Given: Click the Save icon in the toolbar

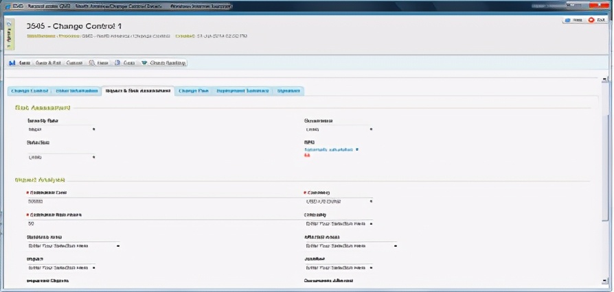Looking at the screenshot, I should point(12,62).
